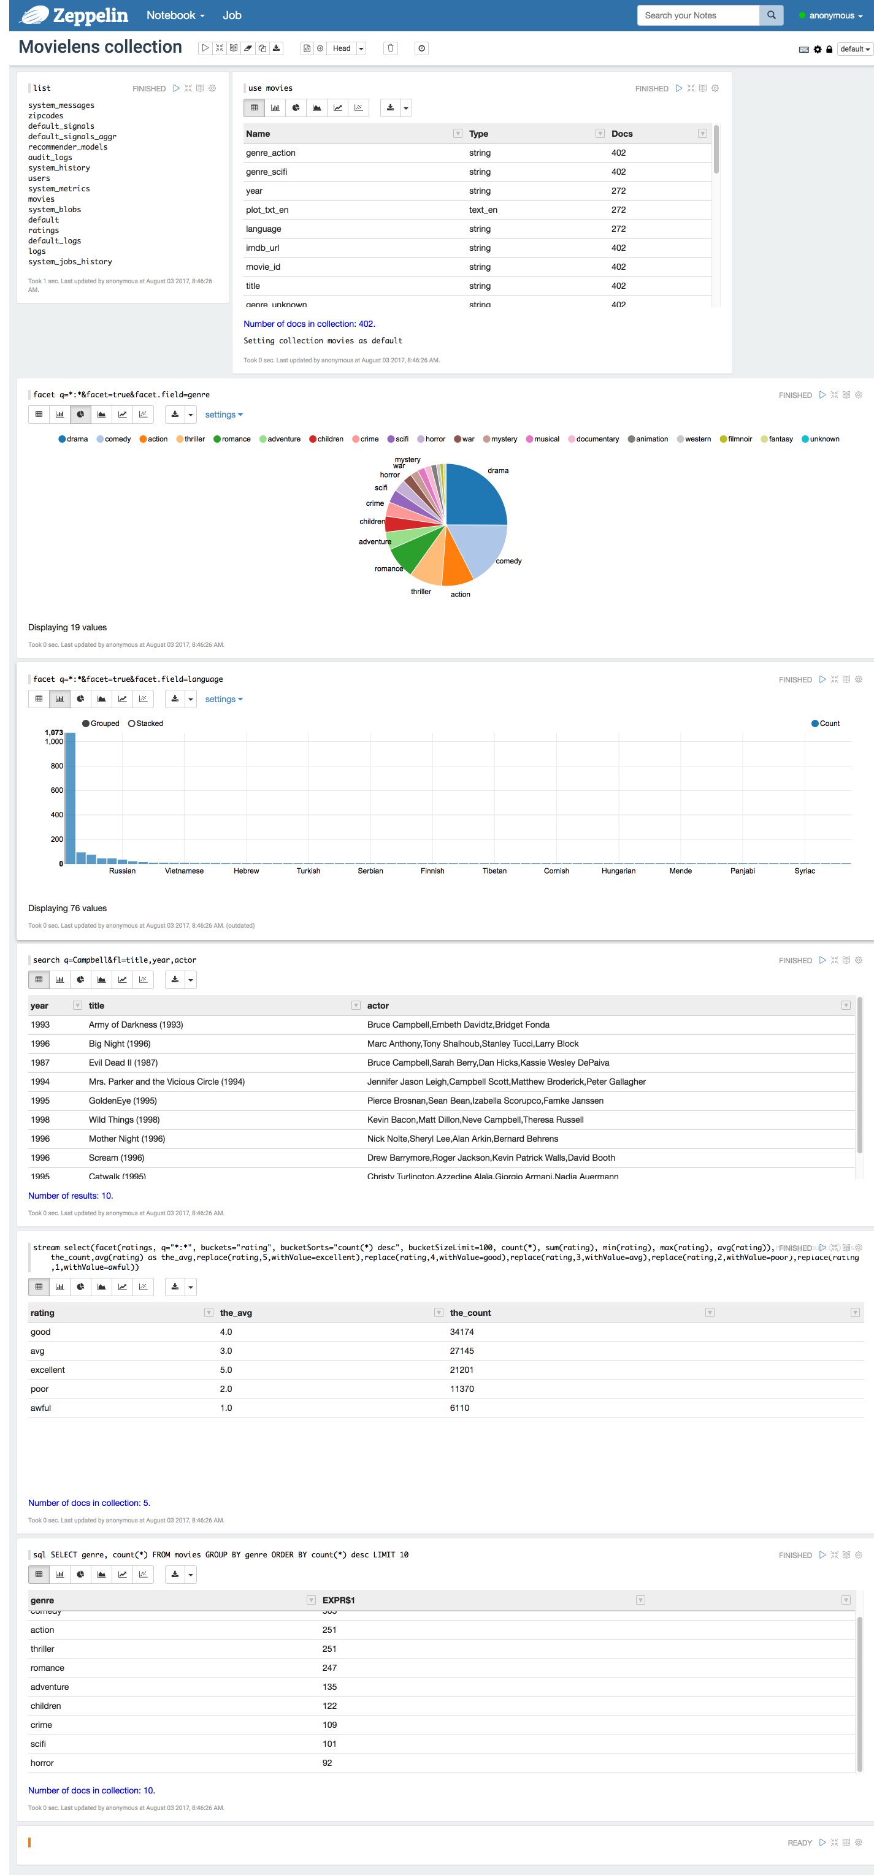Open settings gear of 'use movies' paragraph

[715, 88]
